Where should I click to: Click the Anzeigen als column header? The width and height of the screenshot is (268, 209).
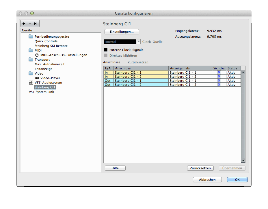tap(190, 68)
